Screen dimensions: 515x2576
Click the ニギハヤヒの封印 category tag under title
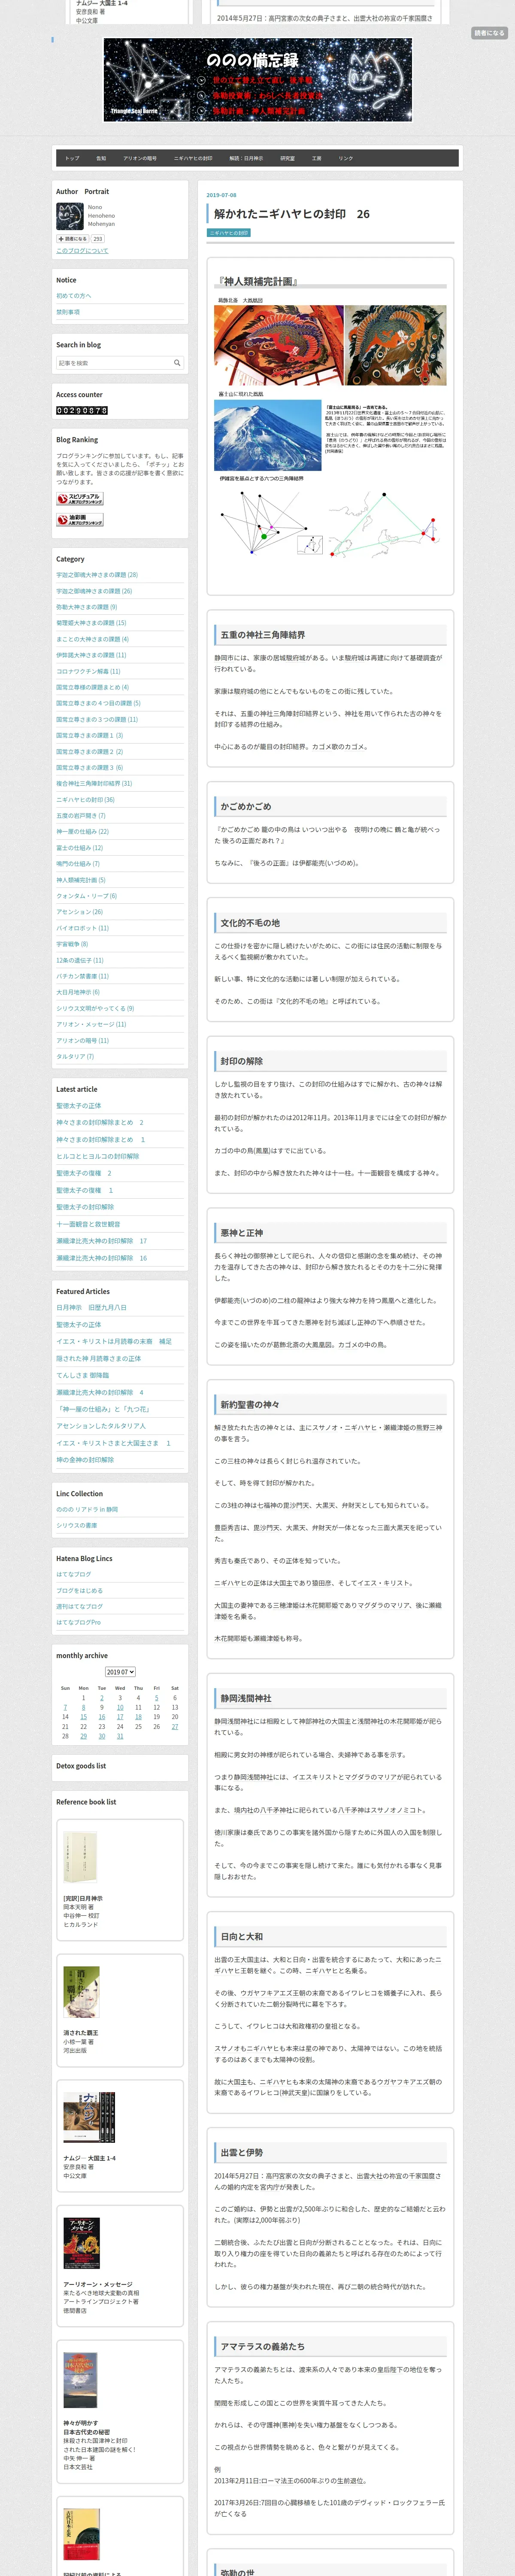point(229,233)
